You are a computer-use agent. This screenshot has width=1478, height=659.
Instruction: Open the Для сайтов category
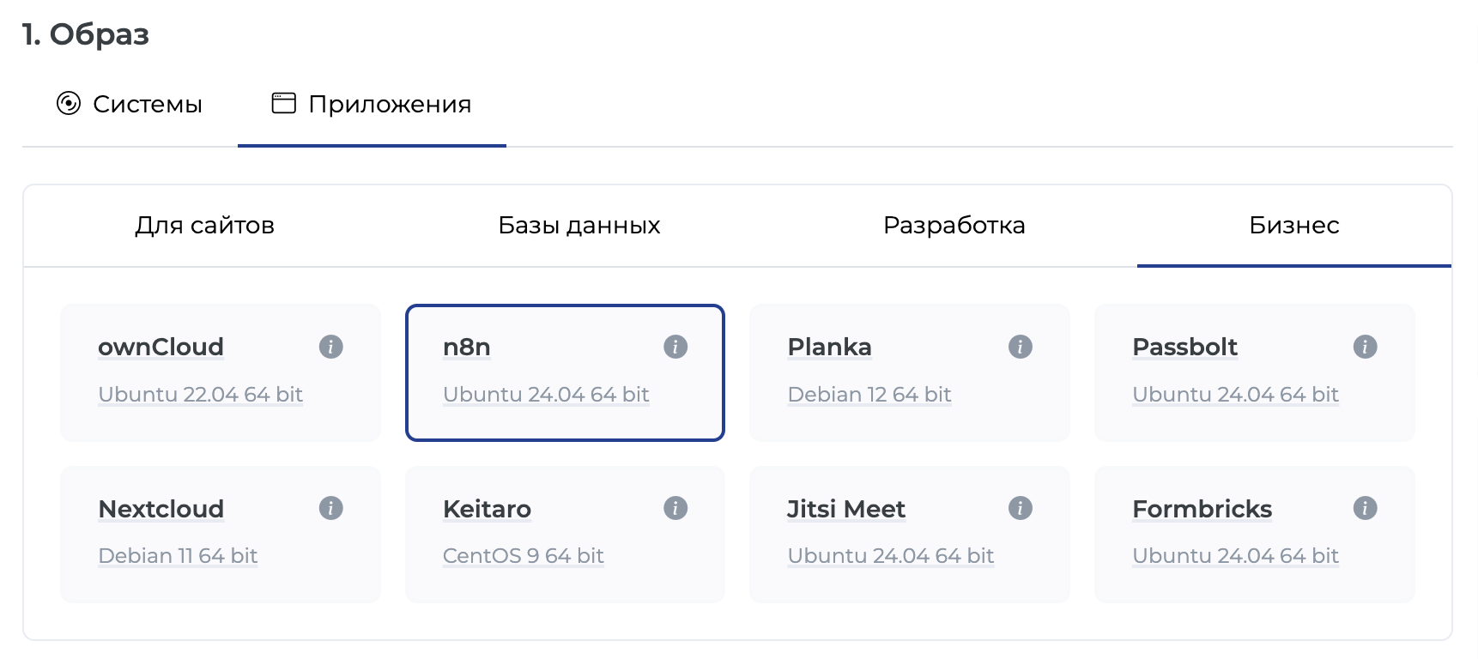pos(204,225)
